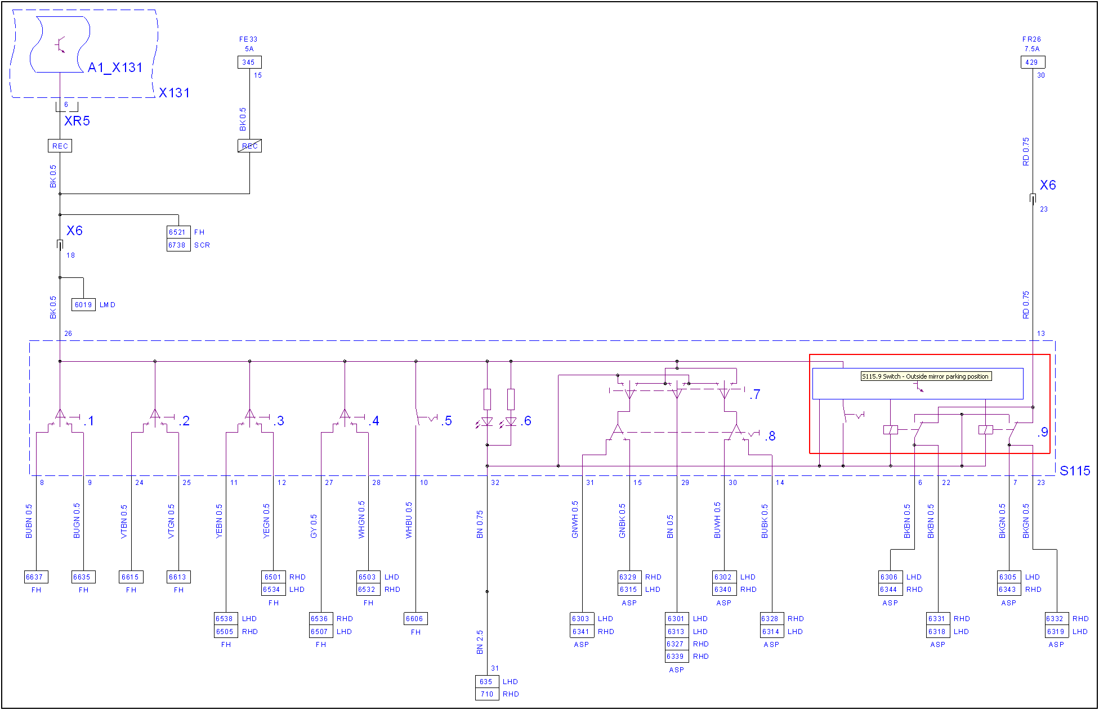The width and height of the screenshot is (1099, 710).
Task: Follow reference 6332 RHD ASP
Action: click(x=1056, y=619)
